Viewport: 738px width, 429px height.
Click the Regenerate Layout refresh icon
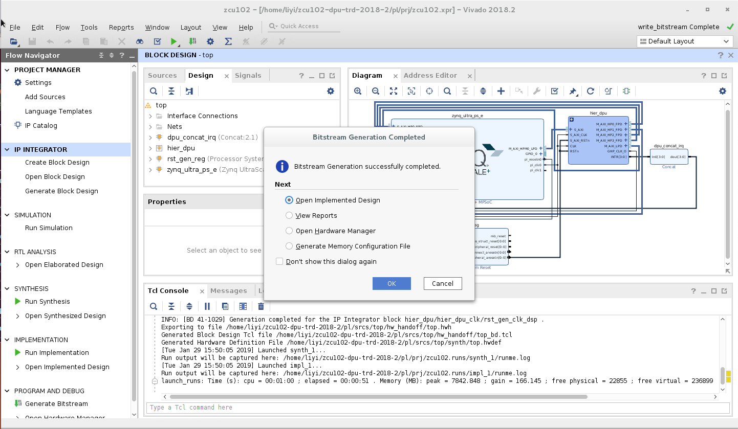pos(591,91)
